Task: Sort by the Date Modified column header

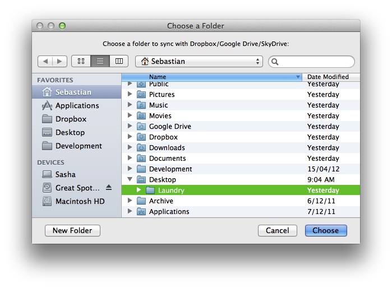Action: 328,77
